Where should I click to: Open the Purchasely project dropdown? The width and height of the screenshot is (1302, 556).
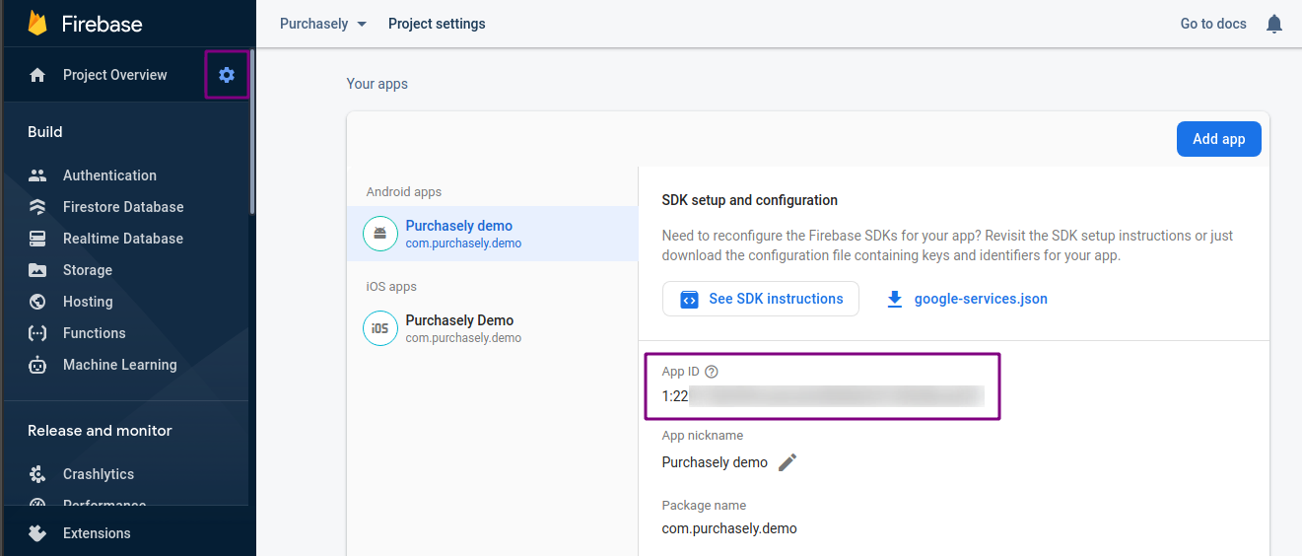tap(322, 24)
